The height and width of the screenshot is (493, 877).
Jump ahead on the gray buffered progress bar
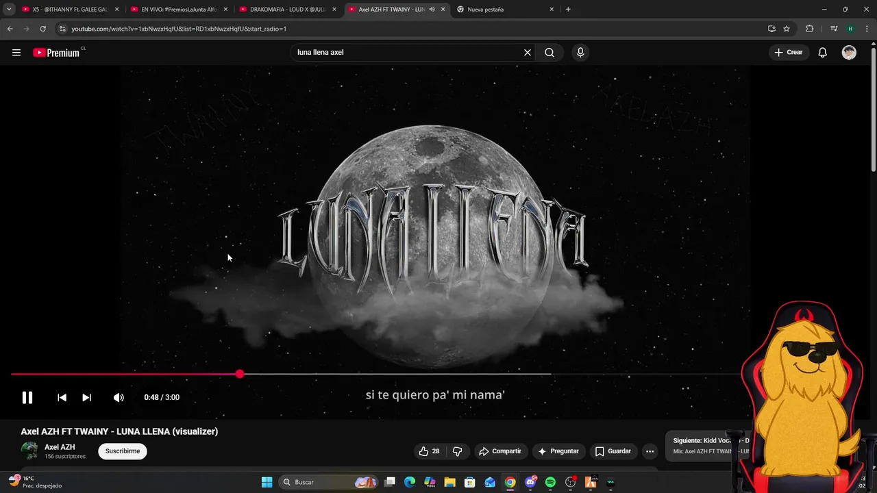click(x=397, y=374)
